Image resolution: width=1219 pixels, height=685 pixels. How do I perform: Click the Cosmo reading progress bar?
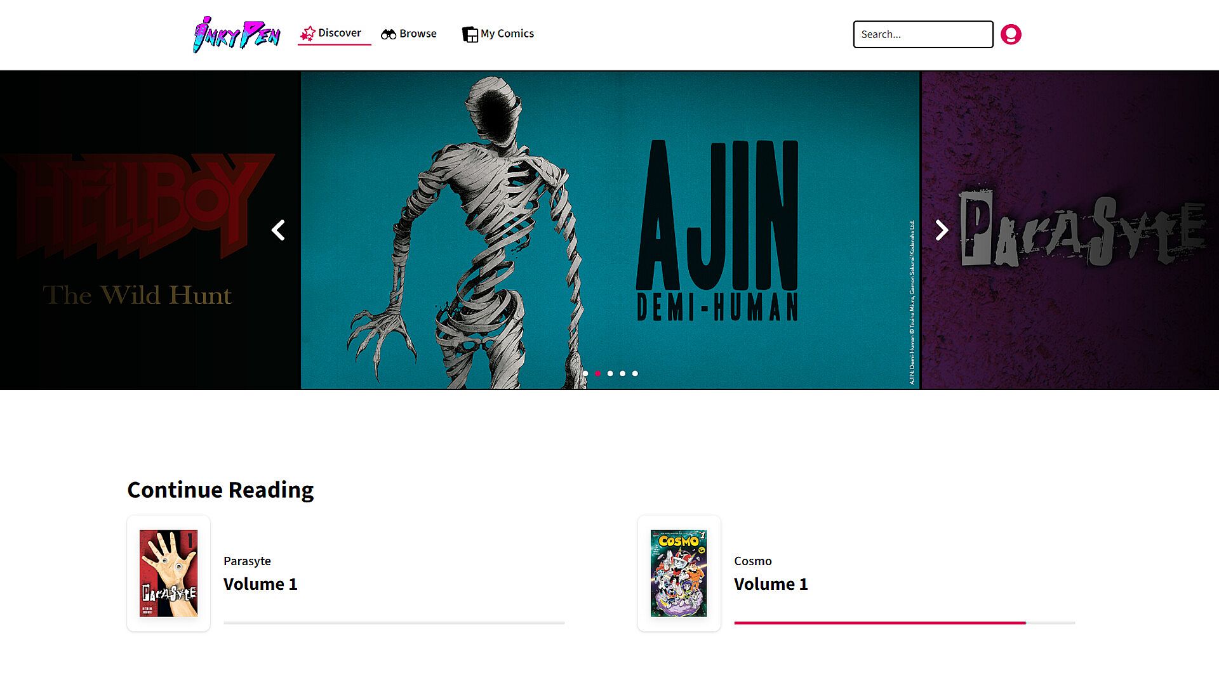tap(905, 623)
